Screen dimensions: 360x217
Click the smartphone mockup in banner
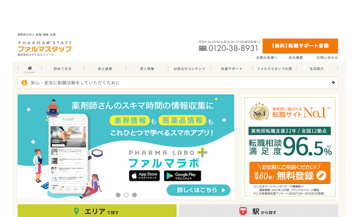(x=68, y=154)
